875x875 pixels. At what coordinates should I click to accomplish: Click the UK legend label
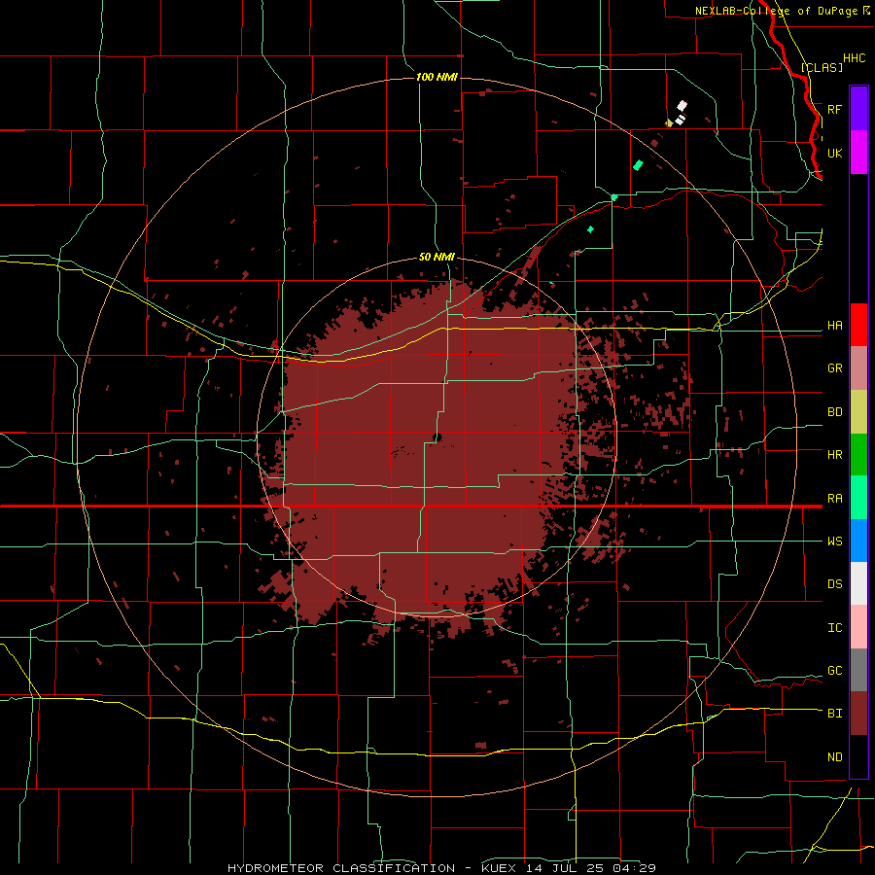pyautogui.click(x=834, y=153)
